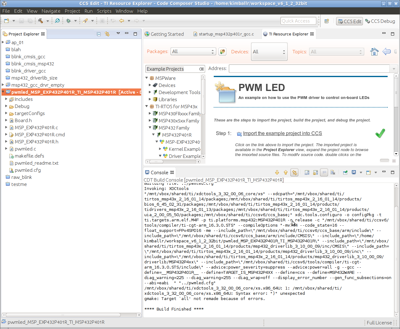Click the Open Console icon

[x=368, y=172]
